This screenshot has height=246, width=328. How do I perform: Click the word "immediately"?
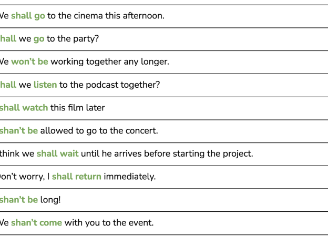[129, 177]
